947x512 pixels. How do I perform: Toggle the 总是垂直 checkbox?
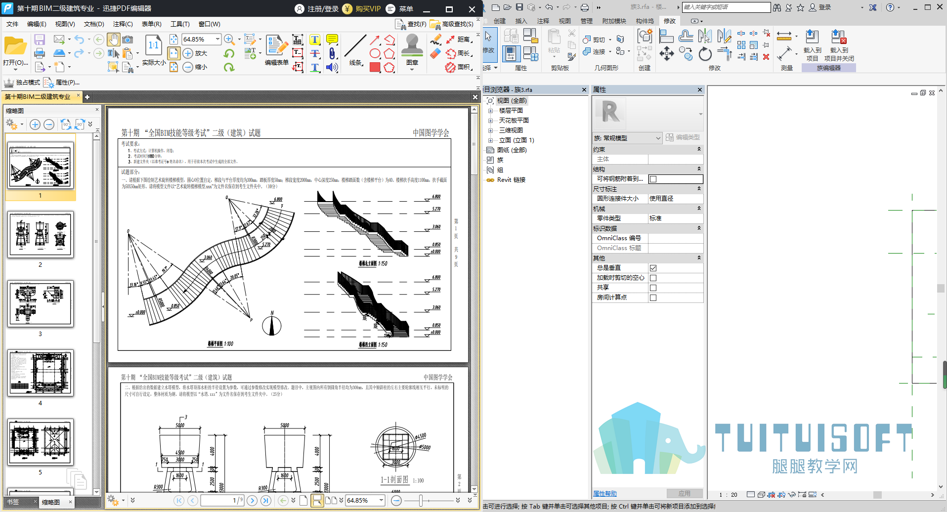[653, 268]
